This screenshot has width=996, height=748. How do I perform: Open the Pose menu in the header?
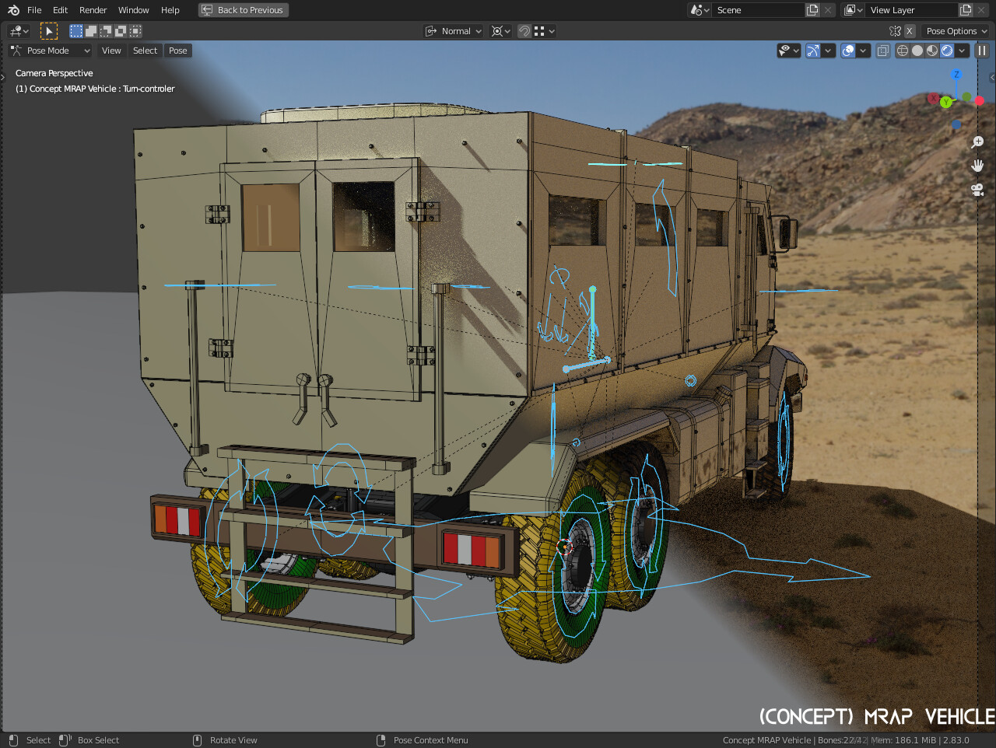[x=177, y=50]
